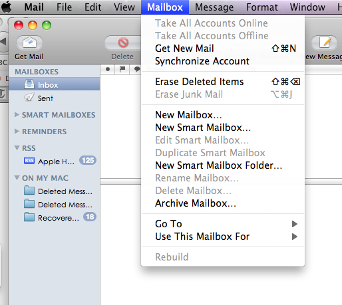Click the Recovere... folder icon
The image size is (342, 305).
click(29, 217)
